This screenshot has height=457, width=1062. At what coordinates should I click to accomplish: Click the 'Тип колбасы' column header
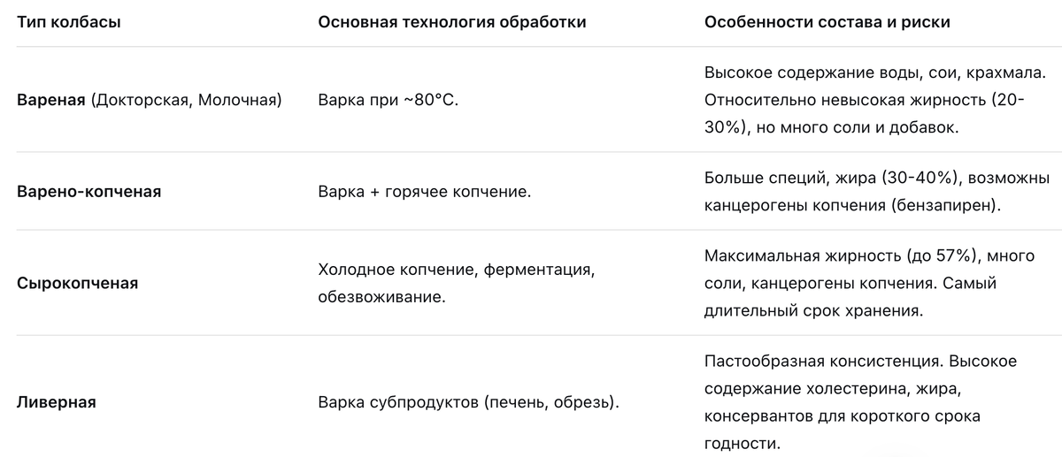[x=69, y=22]
